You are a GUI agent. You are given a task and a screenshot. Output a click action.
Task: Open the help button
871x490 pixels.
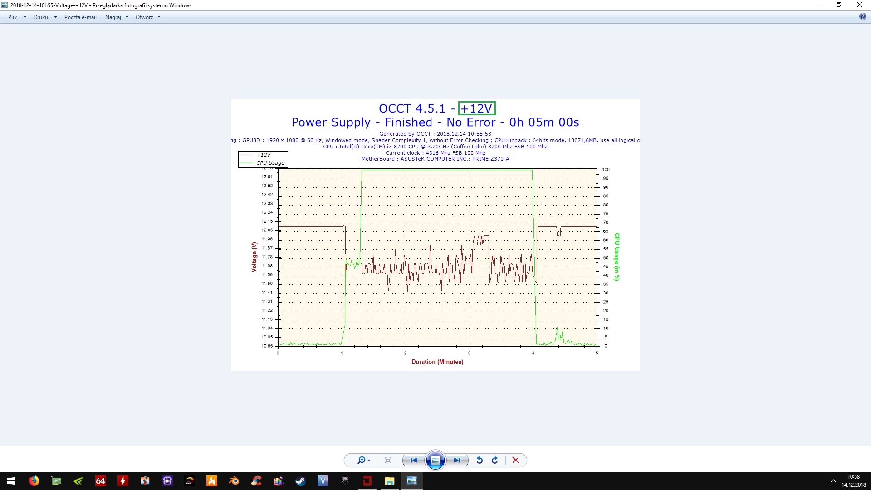pos(862,17)
